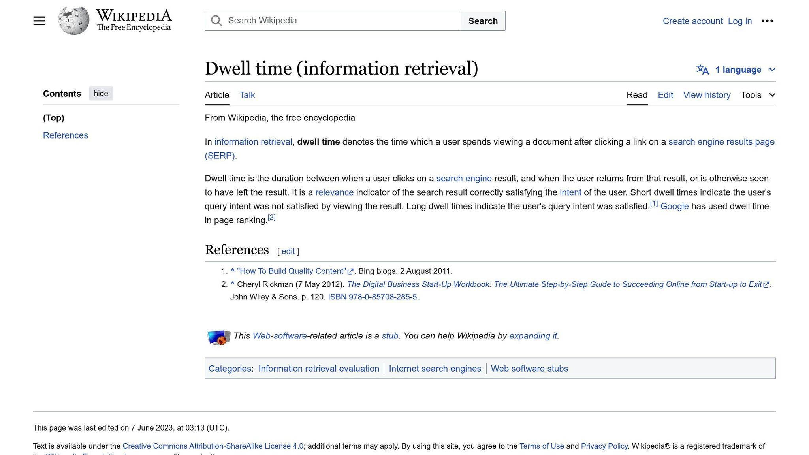Hide the Contents sidebar
809x455 pixels.
click(101, 94)
